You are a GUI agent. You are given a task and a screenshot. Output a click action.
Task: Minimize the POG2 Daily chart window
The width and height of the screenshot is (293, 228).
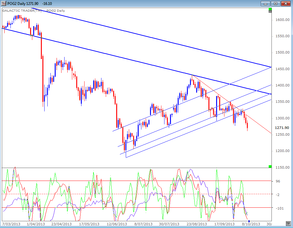265,3
